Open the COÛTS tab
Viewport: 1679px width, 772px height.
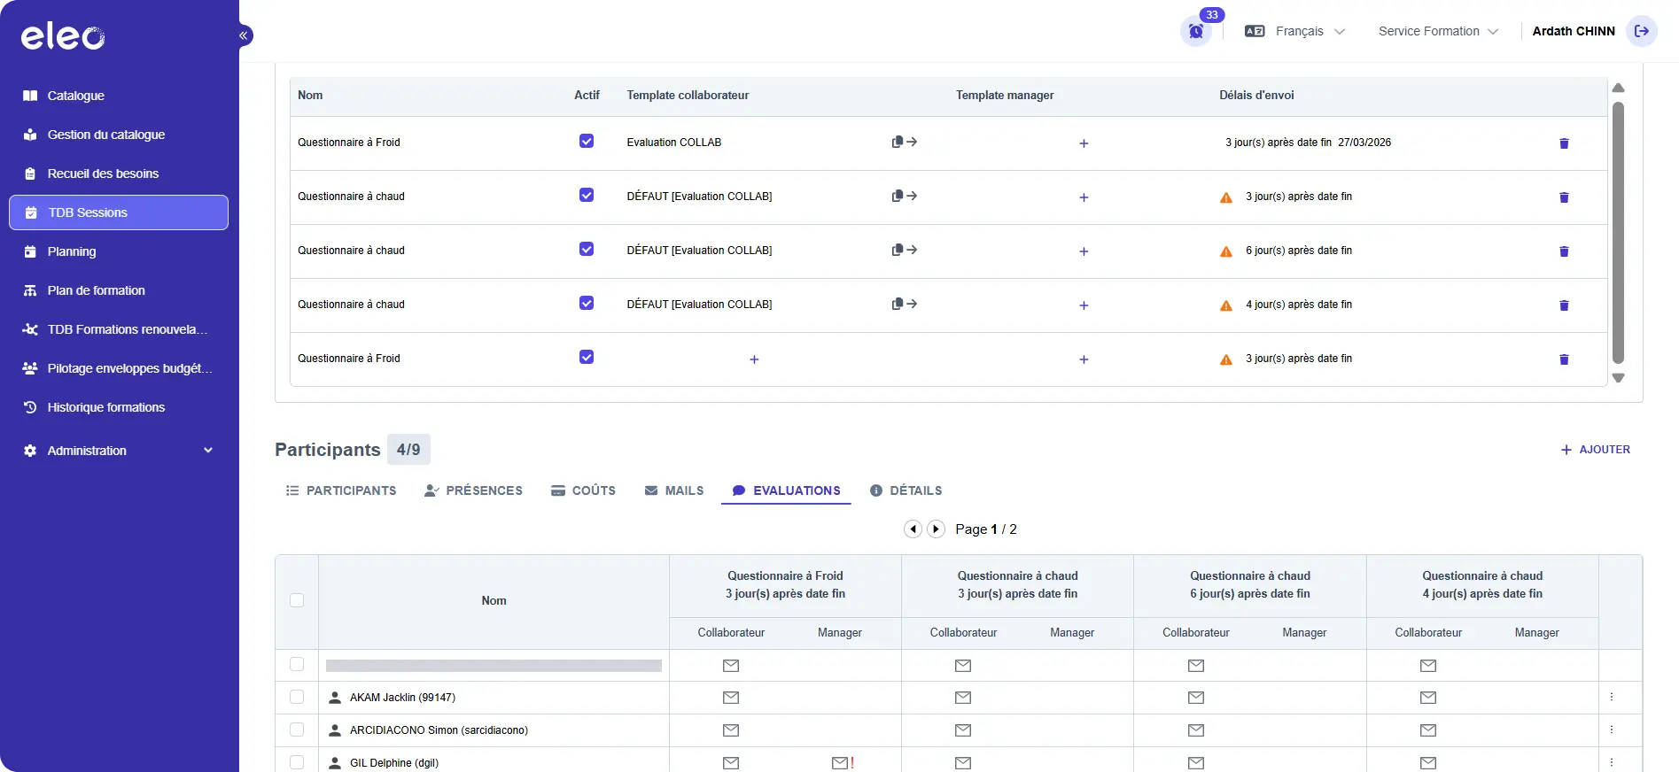(x=583, y=490)
